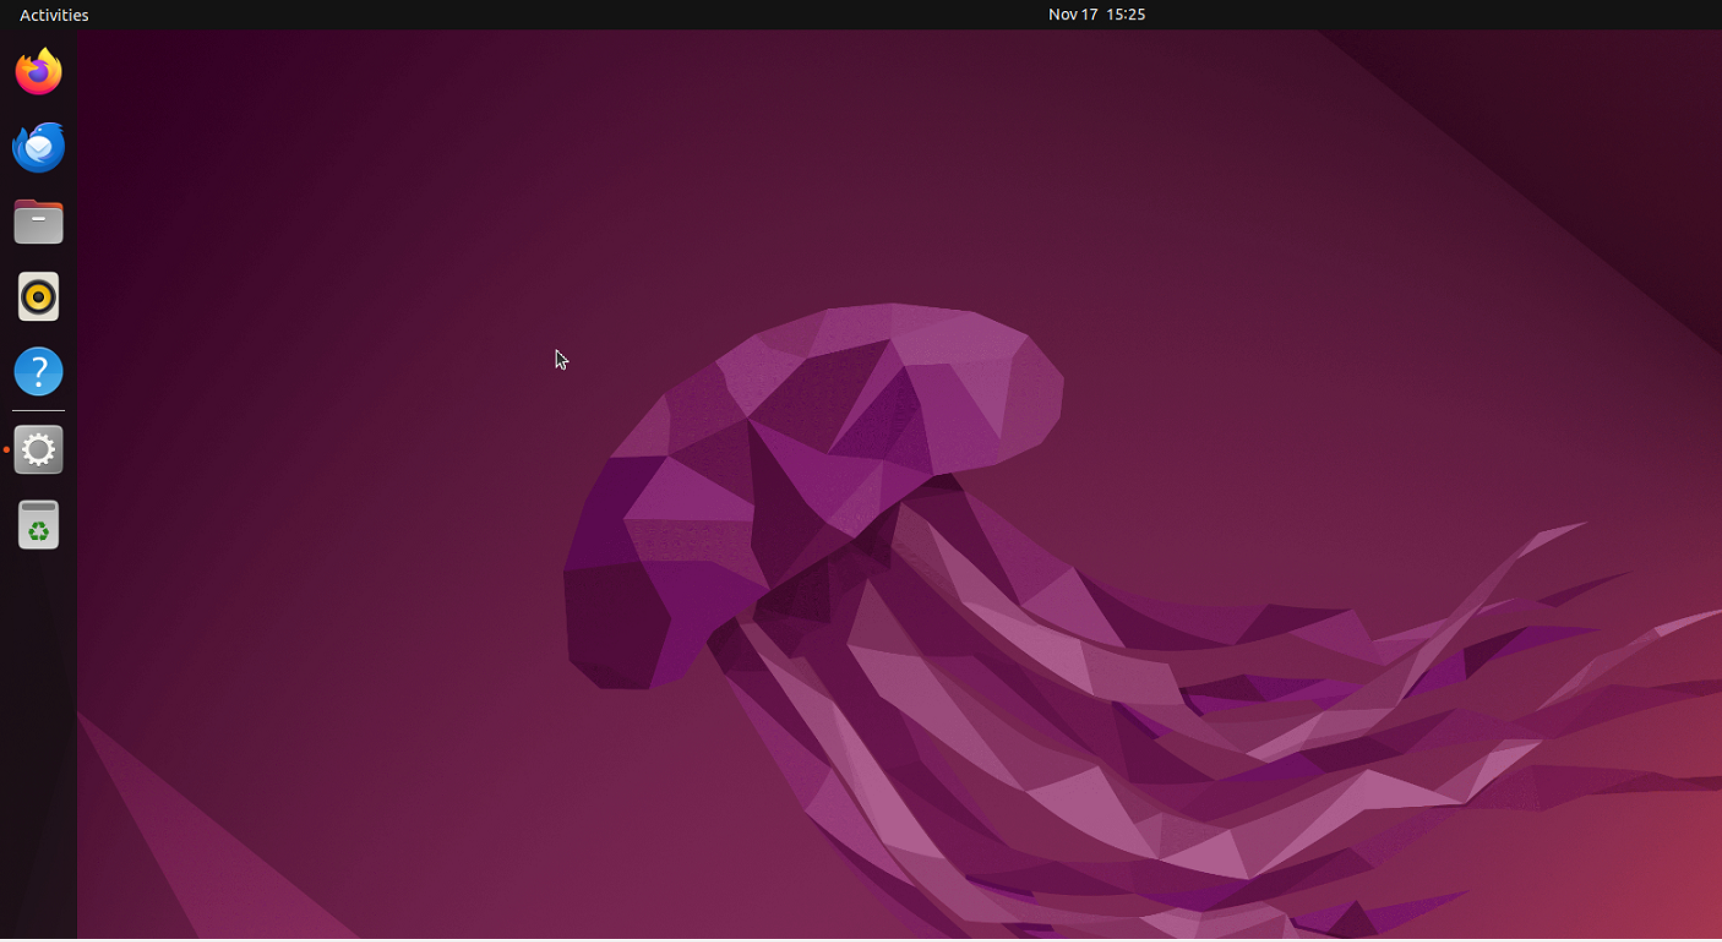Click empty top bar between Activities and clock

click(535, 15)
